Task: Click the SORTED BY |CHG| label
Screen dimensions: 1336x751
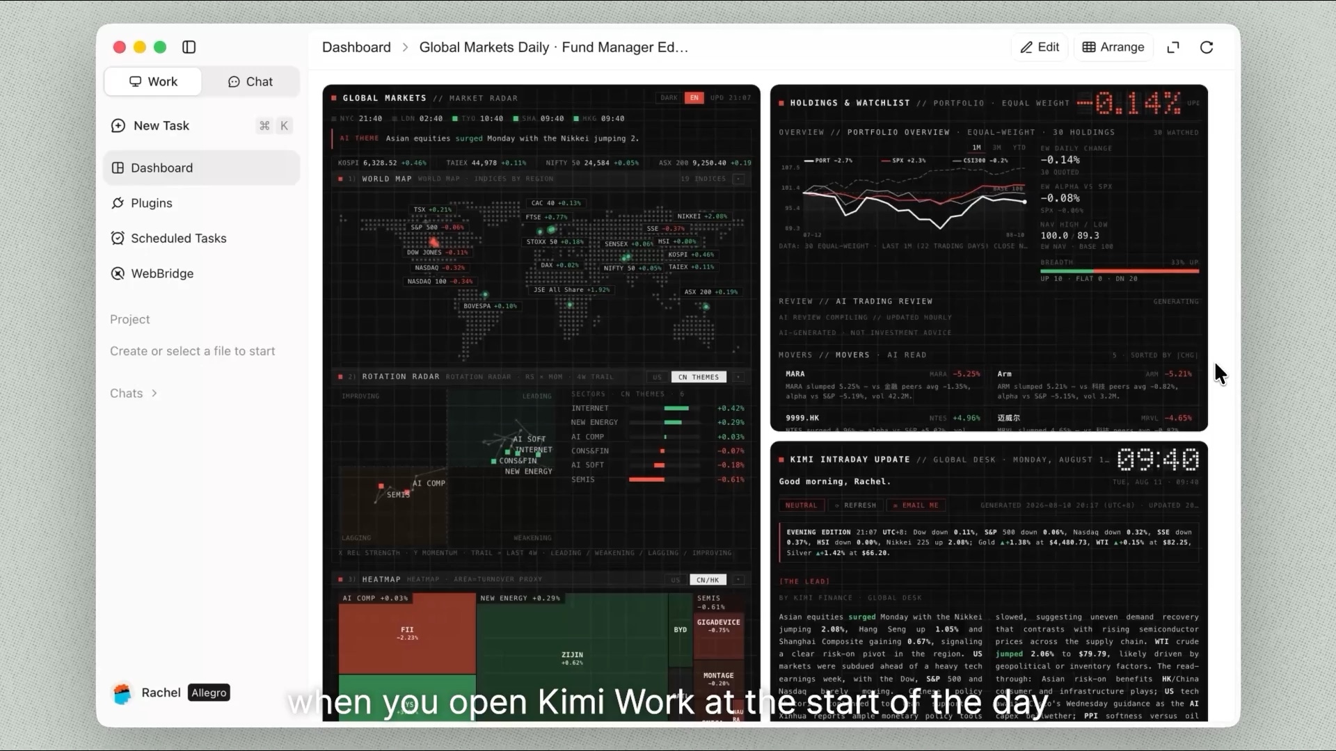Action: (1164, 355)
